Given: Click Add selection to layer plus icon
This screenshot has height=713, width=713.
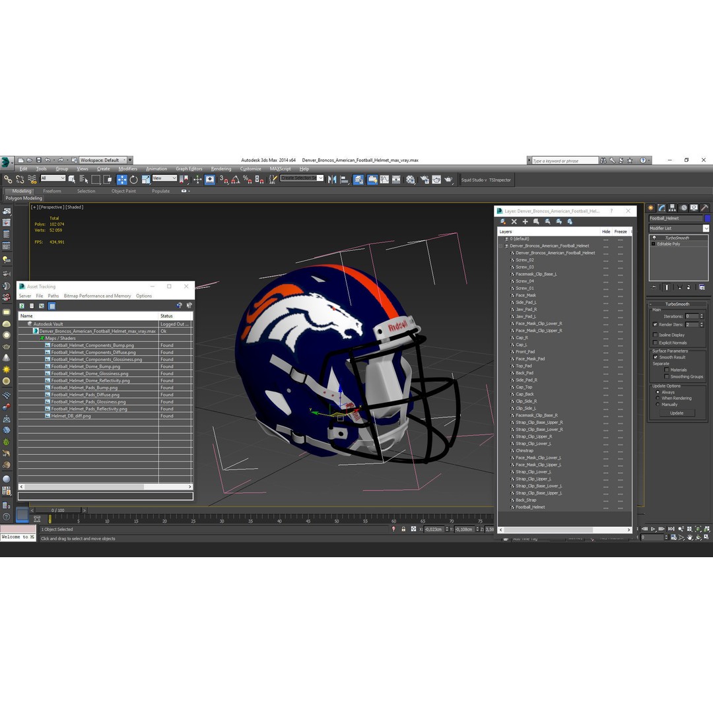Looking at the screenshot, I should click(526, 221).
